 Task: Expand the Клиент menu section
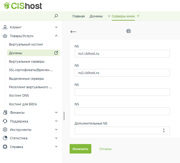pos(56,27)
